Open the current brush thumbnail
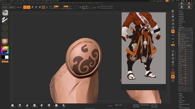 click(x=5, y=13)
